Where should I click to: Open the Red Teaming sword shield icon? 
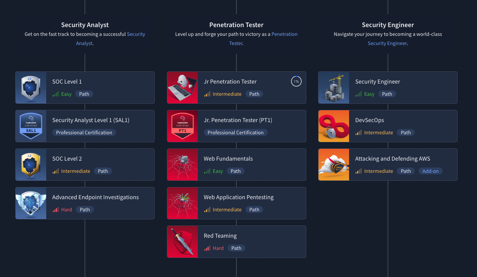coord(183,242)
